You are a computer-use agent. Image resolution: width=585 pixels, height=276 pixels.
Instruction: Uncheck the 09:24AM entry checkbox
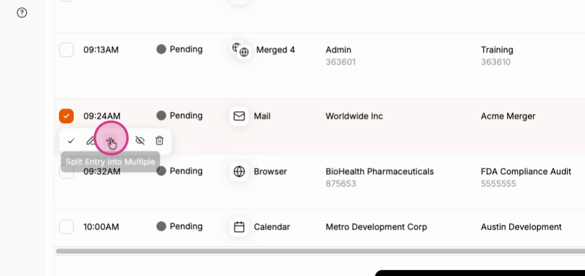(x=66, y=116)
